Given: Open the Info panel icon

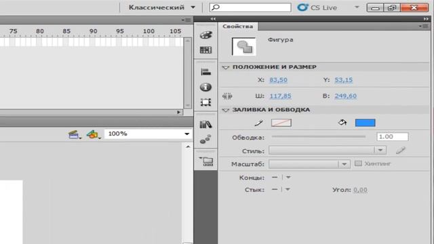Looking at the screenshot, I should (x=205, y=87).
